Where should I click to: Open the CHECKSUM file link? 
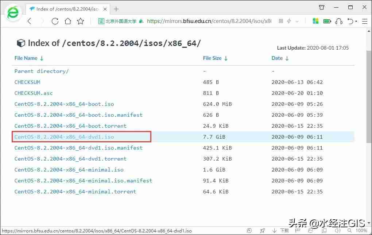point(27,82)
